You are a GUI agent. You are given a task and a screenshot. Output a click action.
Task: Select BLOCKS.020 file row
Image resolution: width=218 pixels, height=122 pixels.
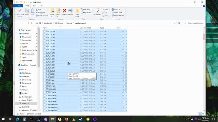point(85,32)
